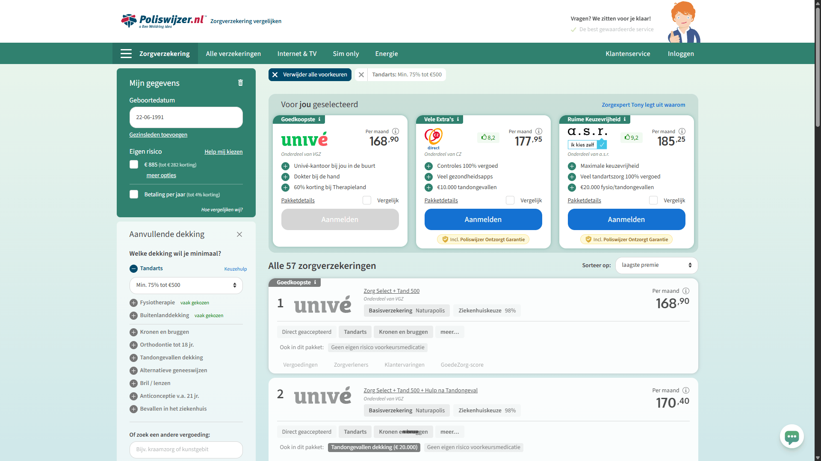Open Sim only menu item
Screen dimensions: 821x461
tap(346, 54)
